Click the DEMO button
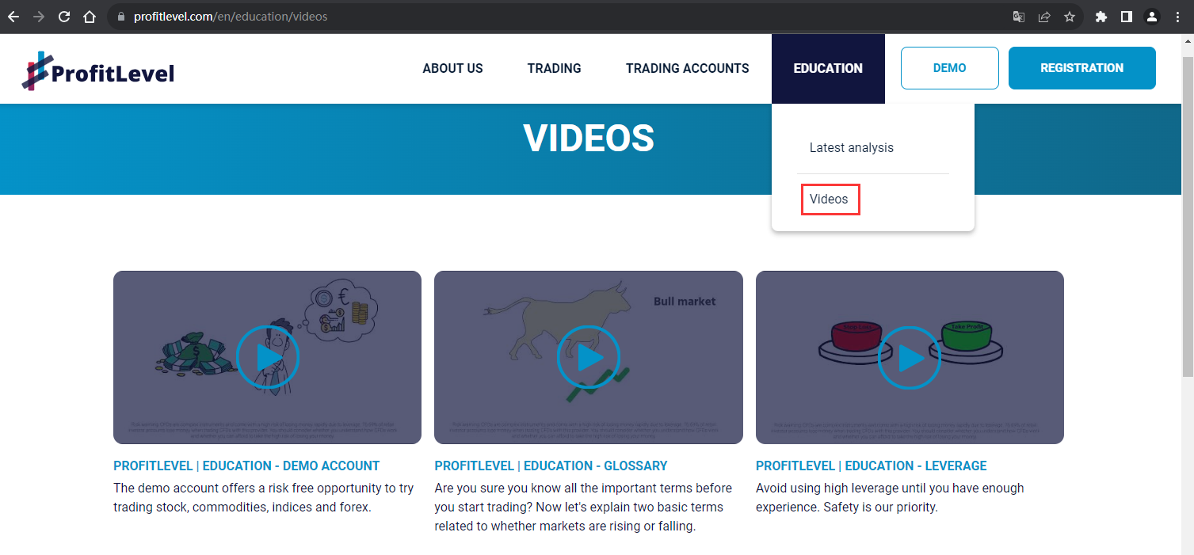The height and width of the screenshot is (555, 1194). point(950,68)
